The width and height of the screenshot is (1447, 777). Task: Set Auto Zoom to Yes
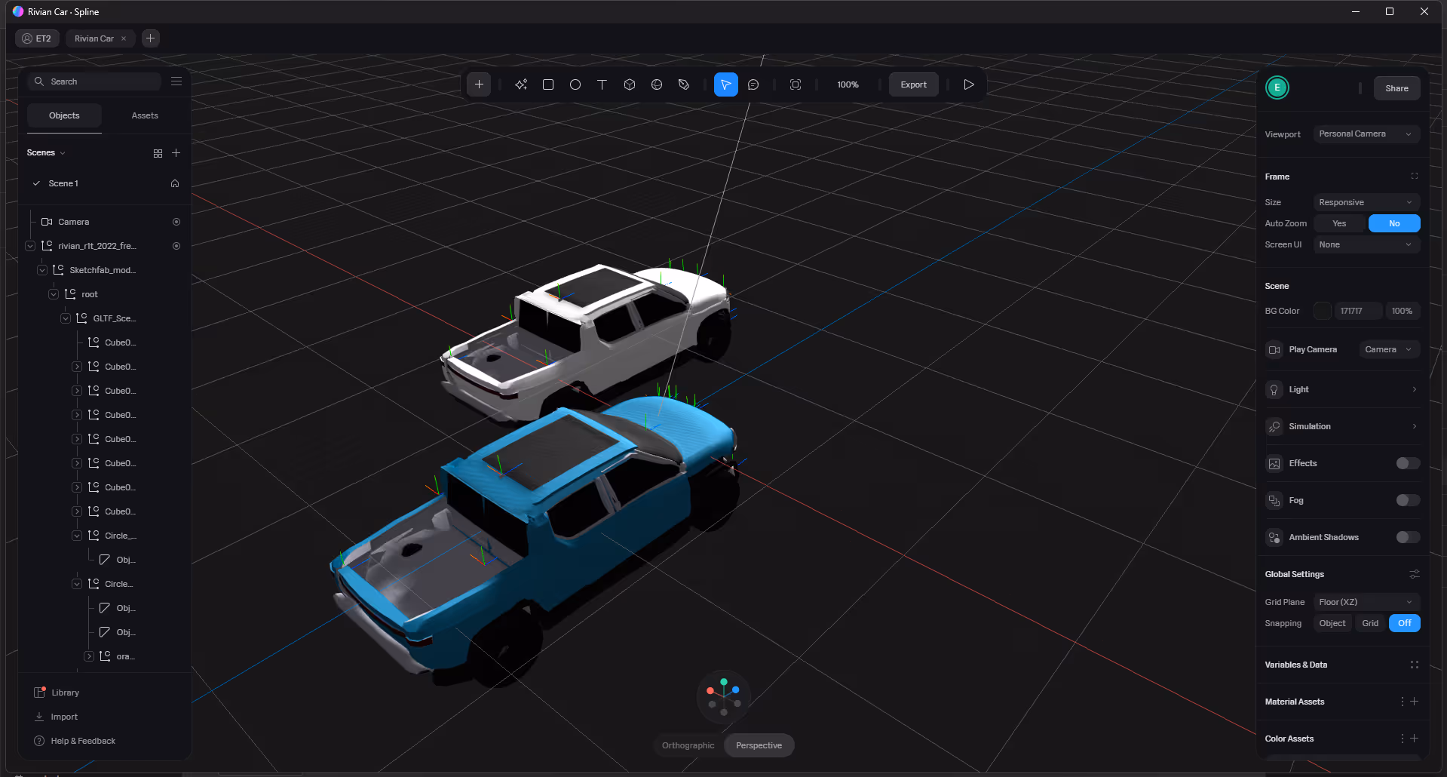(x=1340, y=223)
